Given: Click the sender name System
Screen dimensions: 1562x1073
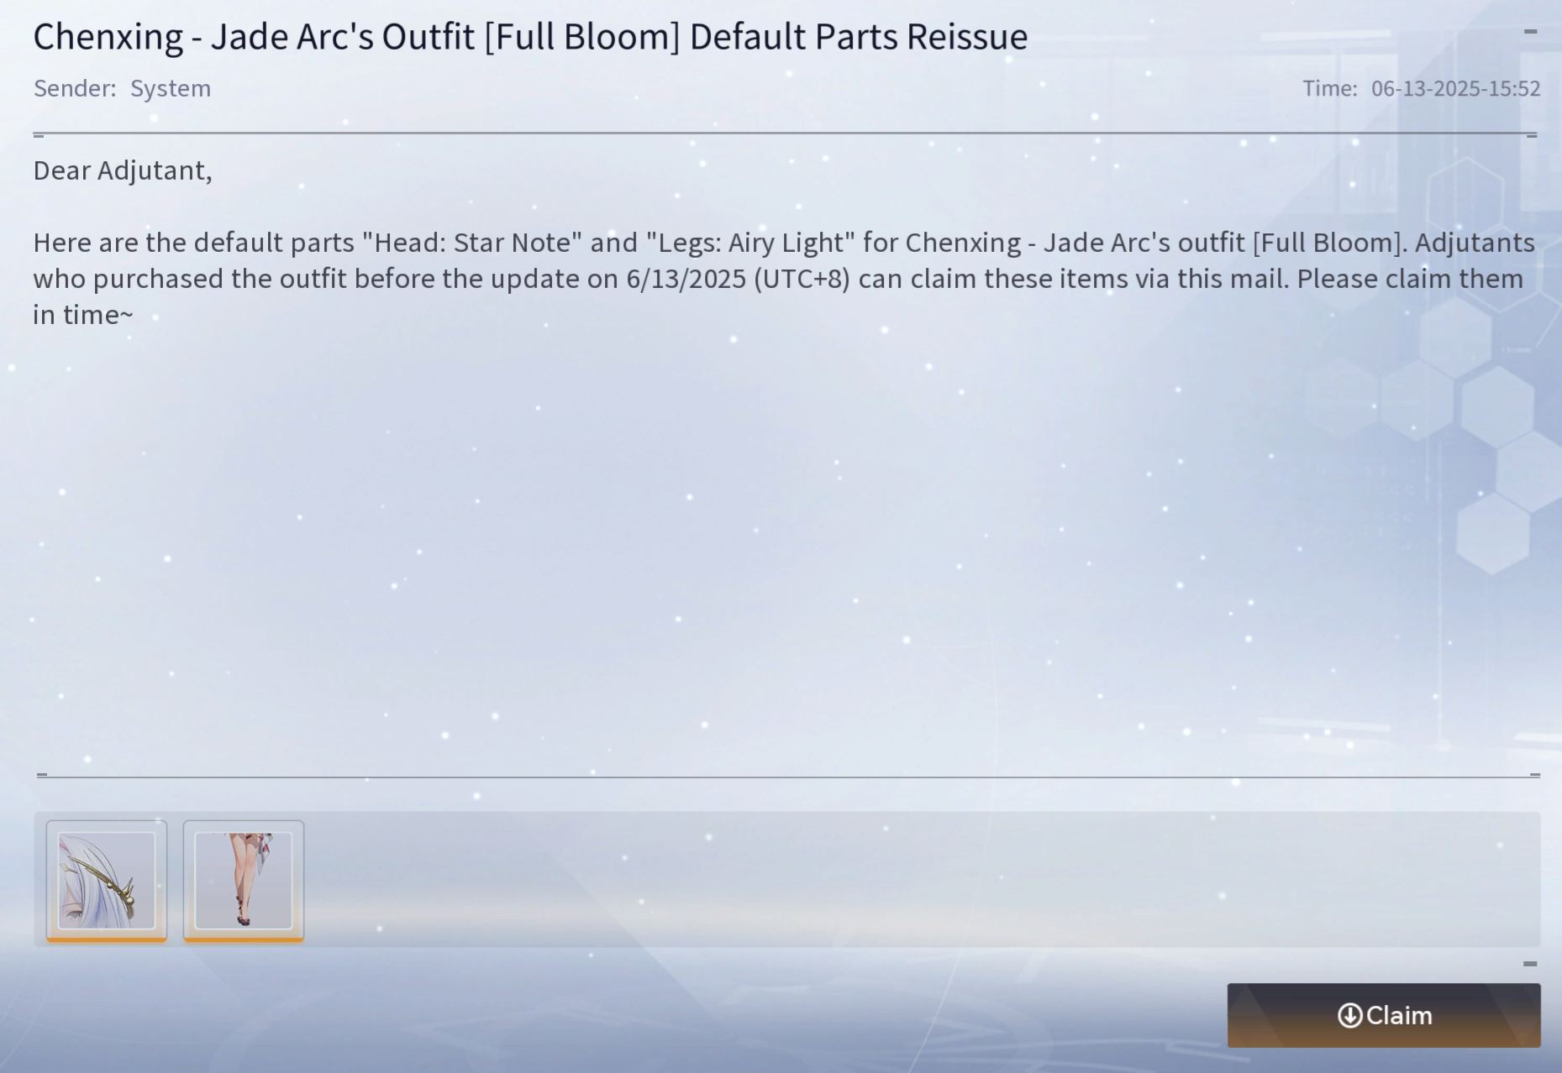Looking at the screenshot, I should [171, 88].
